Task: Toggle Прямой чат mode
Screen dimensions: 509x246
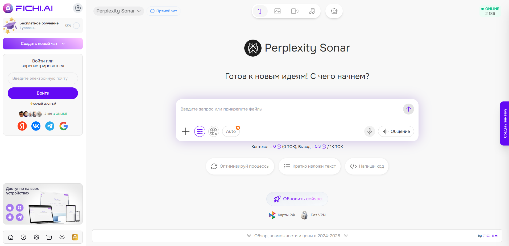Action: click(x=163, y=11)
